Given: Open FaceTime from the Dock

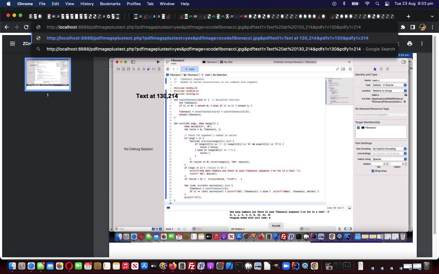Looking at the screenshot, I should (x=78, y=266).
